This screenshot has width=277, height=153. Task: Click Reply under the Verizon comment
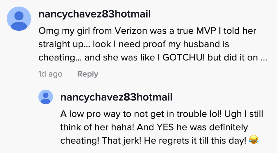[88, 74]
